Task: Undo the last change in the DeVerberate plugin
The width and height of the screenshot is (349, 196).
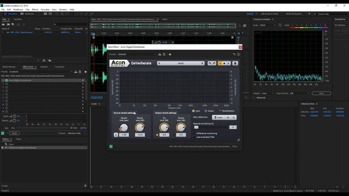Action: point(209,63)
